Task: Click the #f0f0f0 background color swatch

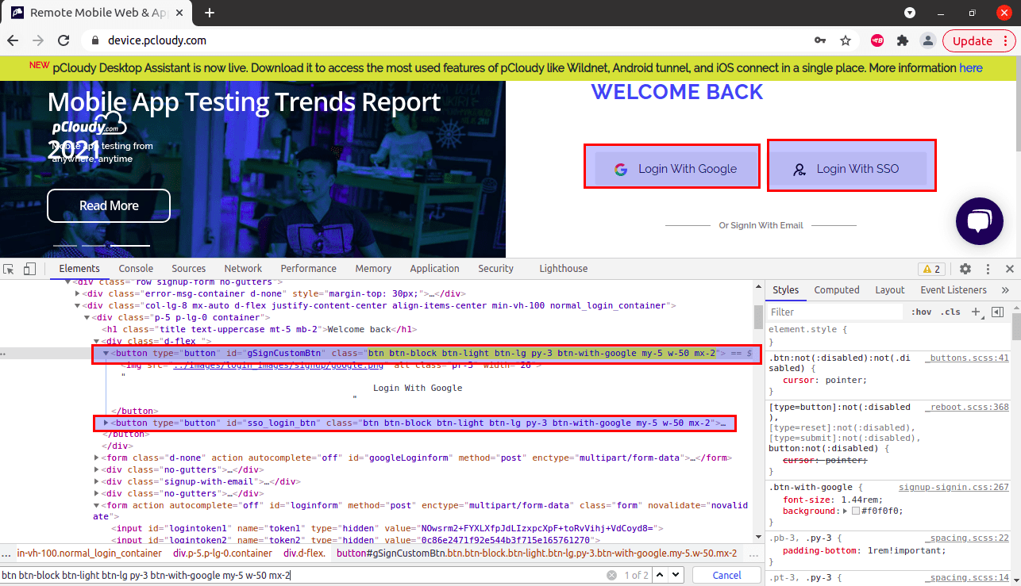Action: pyautogui.click(x=855, y=511)
